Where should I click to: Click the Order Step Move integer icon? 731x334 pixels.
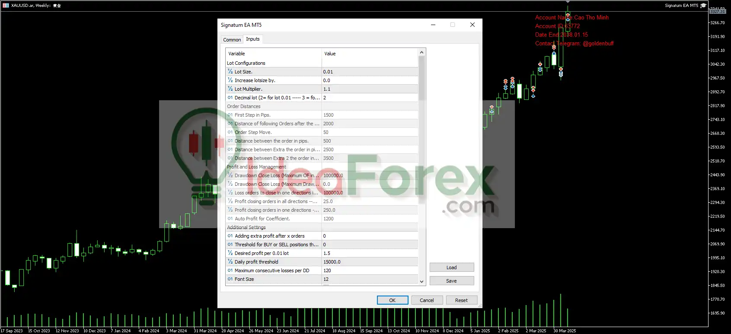pos(230,132)
